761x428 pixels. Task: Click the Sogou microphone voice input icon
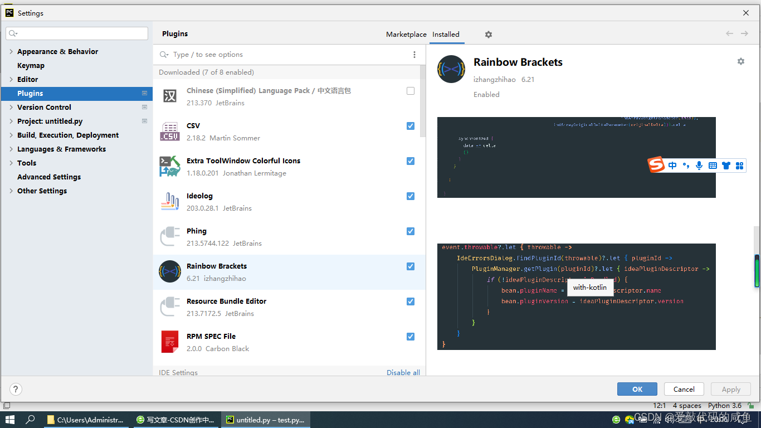(699, 166)
